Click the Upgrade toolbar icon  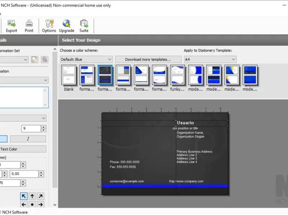click(67, 26)
